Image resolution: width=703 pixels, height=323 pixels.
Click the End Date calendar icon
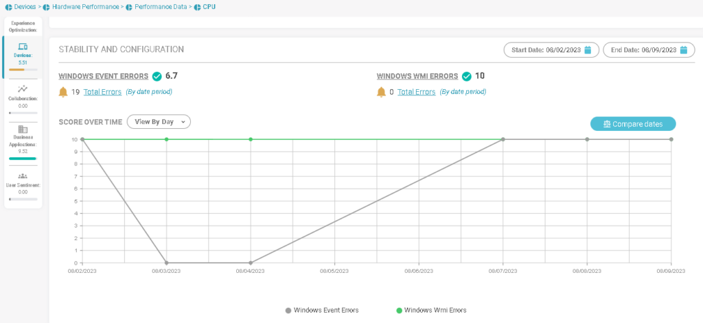[x=683, y=50]
